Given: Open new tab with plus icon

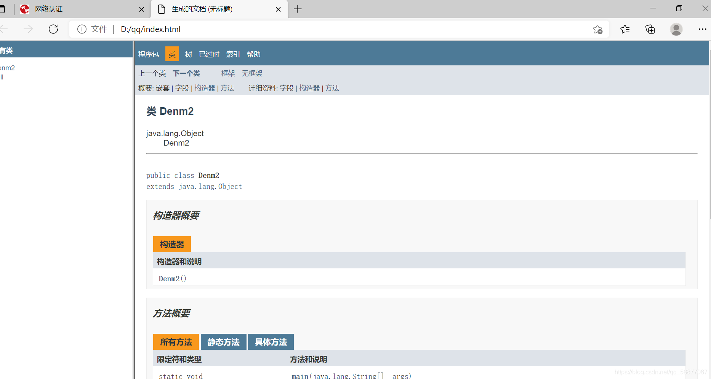Looking at the screenshot, I should (298, 9).
